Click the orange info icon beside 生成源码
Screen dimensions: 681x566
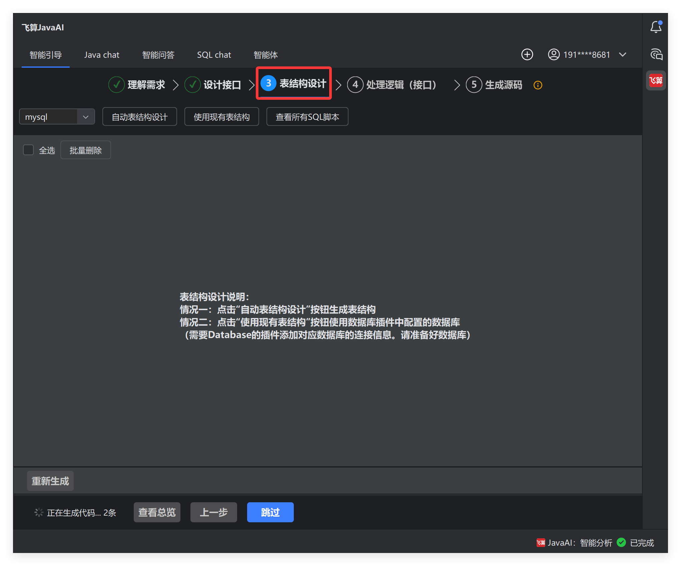pos(538,85)
